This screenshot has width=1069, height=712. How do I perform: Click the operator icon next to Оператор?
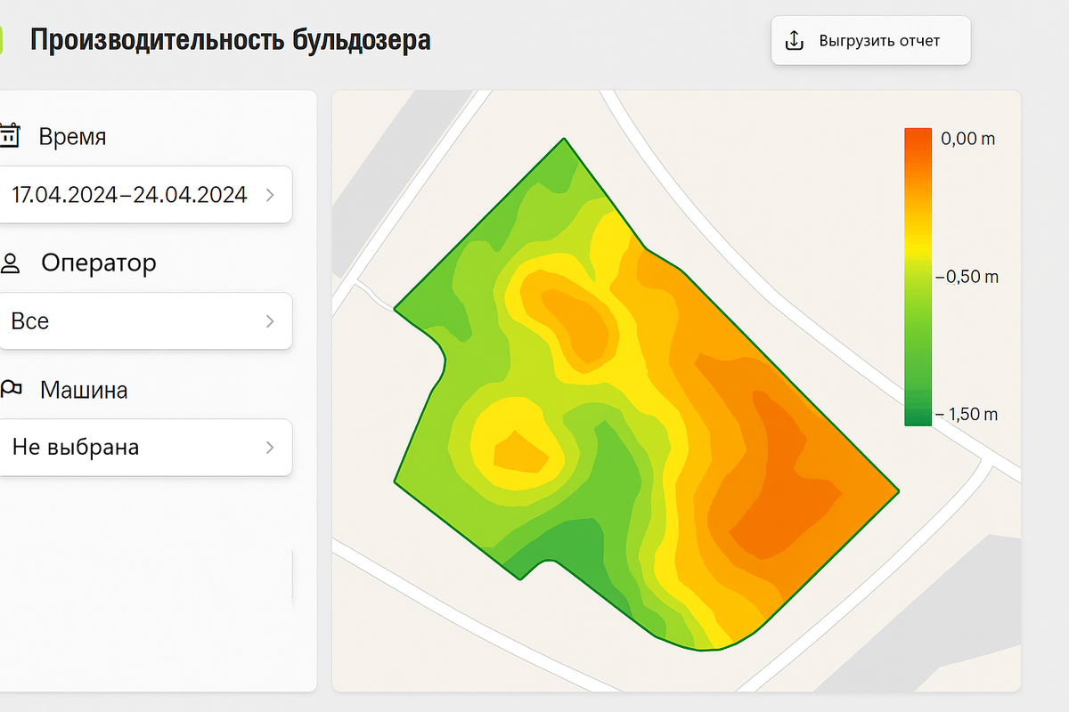(11, 262)
